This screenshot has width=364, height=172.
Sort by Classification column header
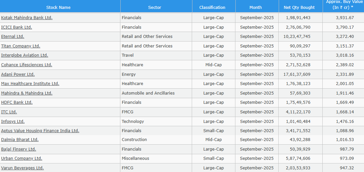pyautogui.click(x=212, y=7)
